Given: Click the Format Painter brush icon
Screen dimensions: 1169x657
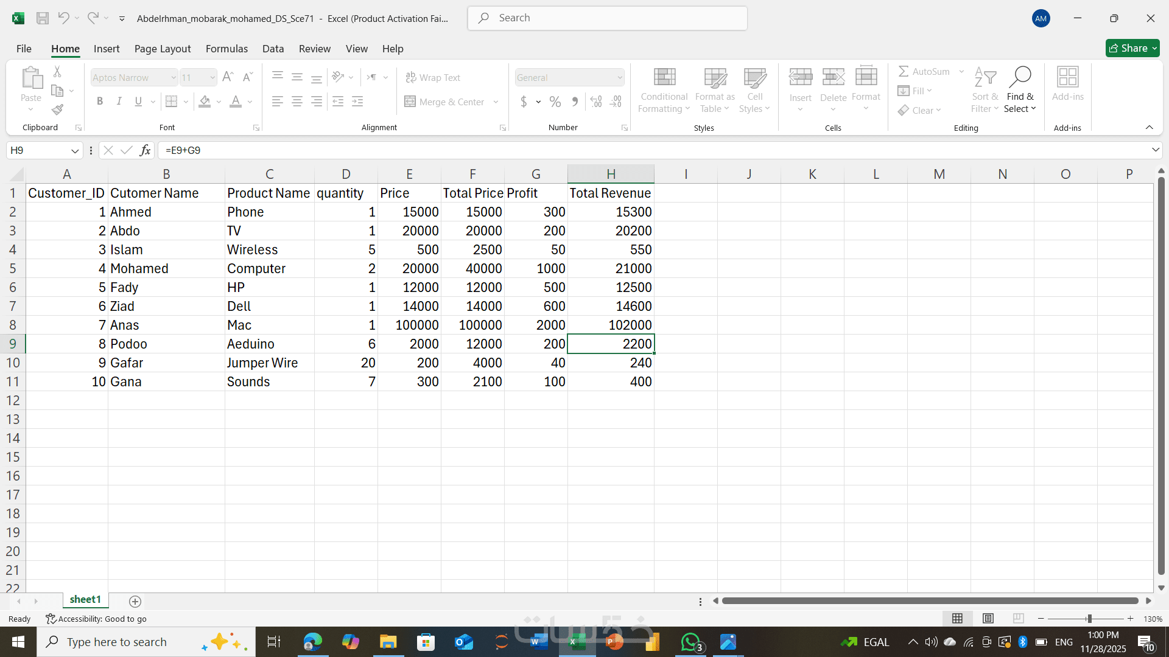Looking at the screenshot, I should coord(57,110).
